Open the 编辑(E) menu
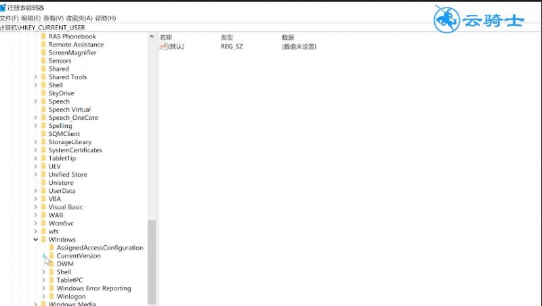Viewport: 542px width, 306px height. (30, 18)
